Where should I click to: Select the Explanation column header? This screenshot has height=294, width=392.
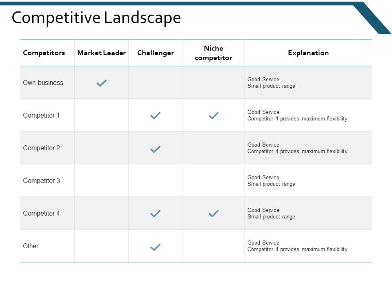point(308,53)
